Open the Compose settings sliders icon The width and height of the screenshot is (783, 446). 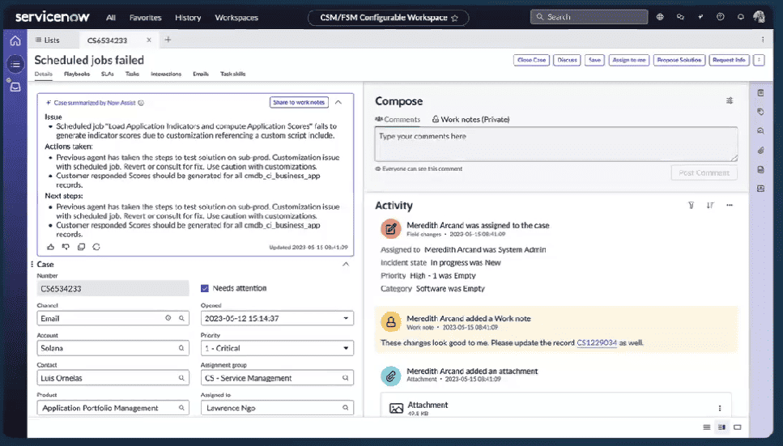click(x=730, y=101)
